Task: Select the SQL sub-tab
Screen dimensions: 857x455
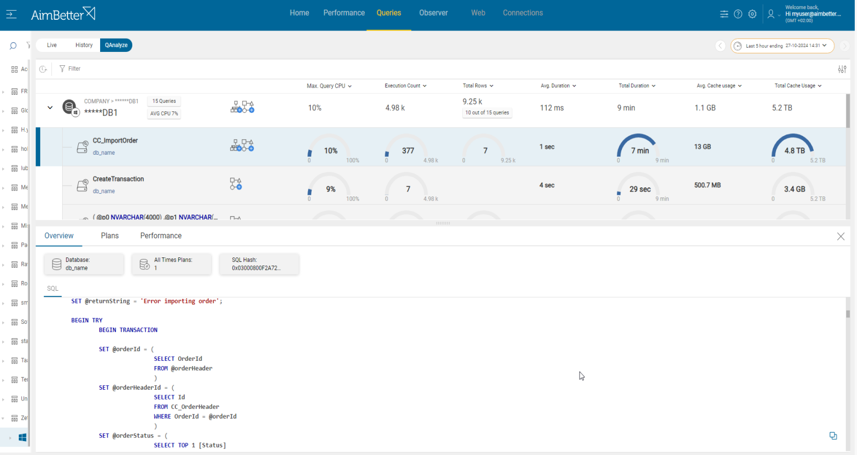Action: tap(52, 289)
